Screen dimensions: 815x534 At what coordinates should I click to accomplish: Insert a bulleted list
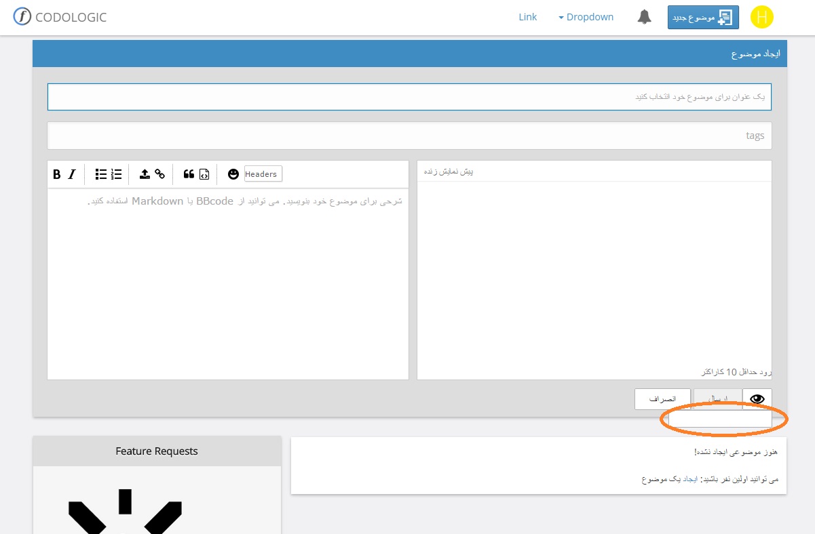tap(101, 174)
